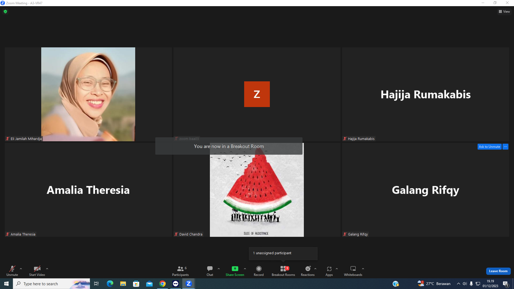Open TeamViewer from the taskbar
The width and height of the screenshot is (514, 289).
(176, 284)
